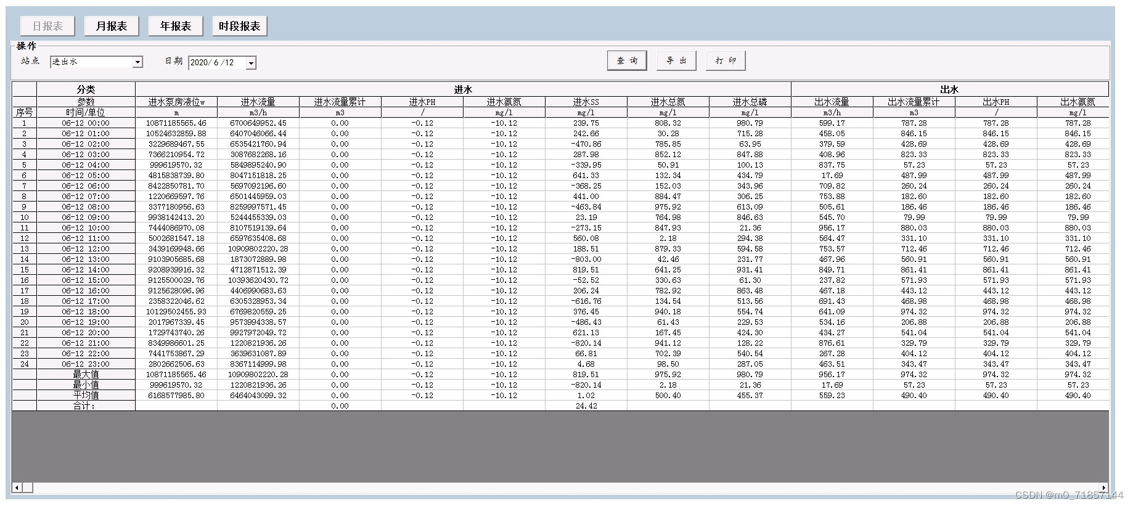Click the 出水流量 value 17.69 in row 6

832,175
